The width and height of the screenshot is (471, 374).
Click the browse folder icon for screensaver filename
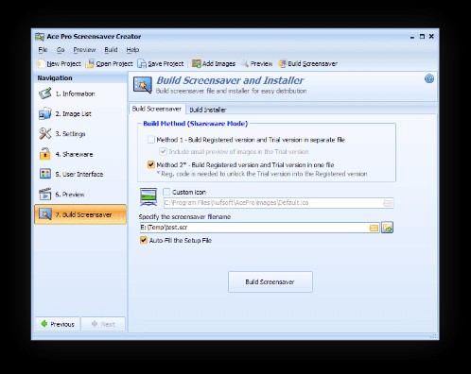point(374,228)
